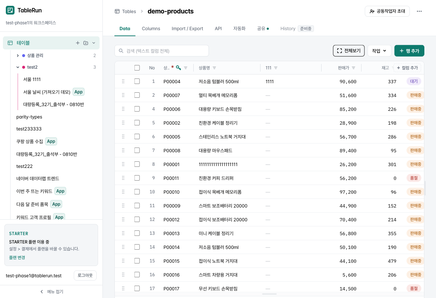Click the Tables breadcrumb icon
This screenshot has height=298, width=436.
click(x=117, y=11)
